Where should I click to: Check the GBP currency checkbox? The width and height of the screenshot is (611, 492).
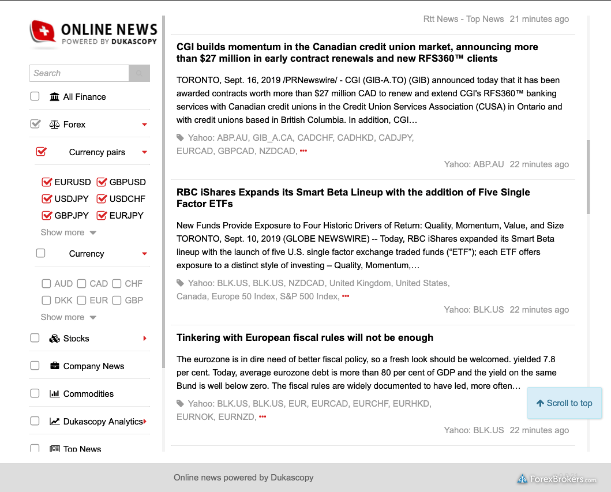(117, 301)
